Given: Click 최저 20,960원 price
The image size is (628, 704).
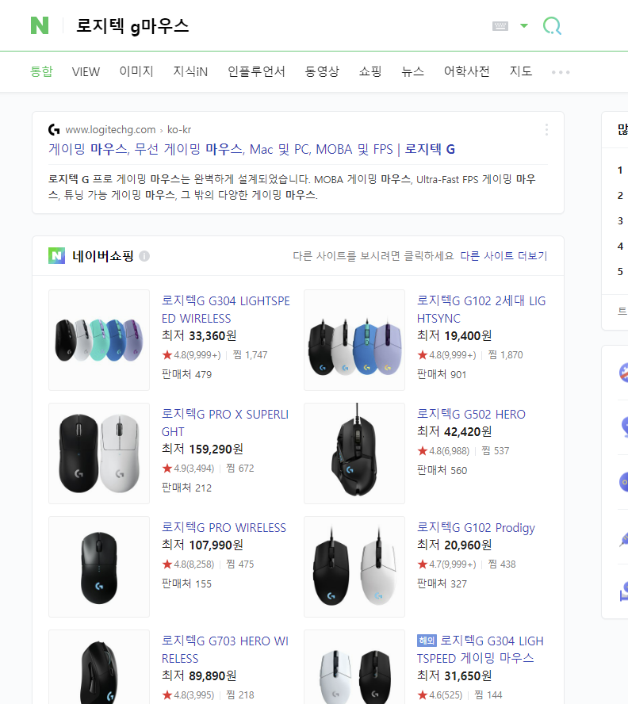Looking at the screenshot, I should [454, 545].
